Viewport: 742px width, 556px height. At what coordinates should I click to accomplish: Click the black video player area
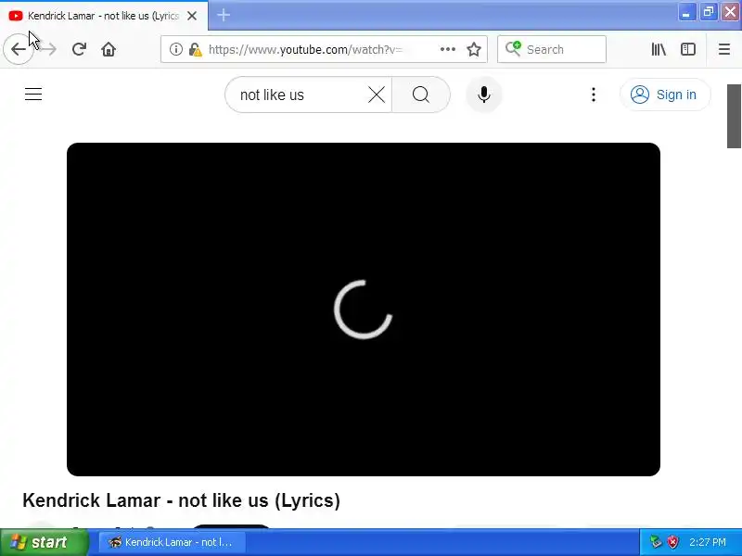pos(364,310)
